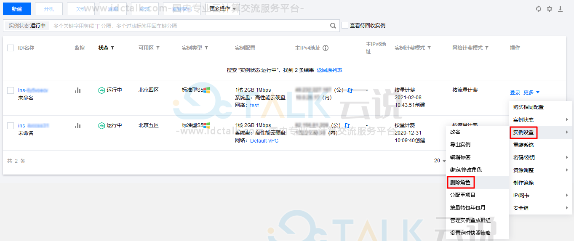574x241 pixels.
Task: Click the info icon beside 主IPv4地址
Action: point(326,48)
